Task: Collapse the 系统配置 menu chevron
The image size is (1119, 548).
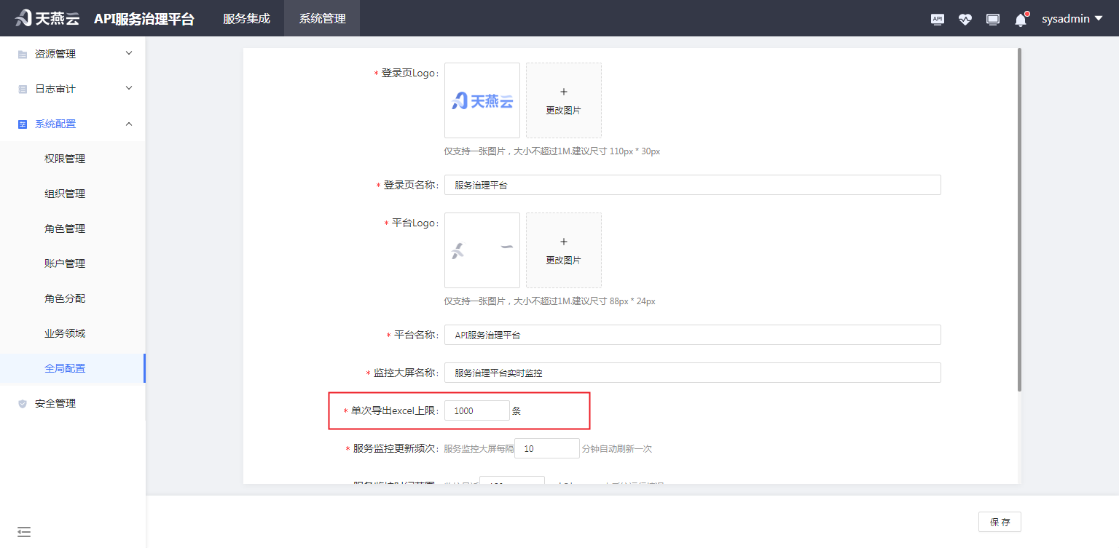Action: (x=129, y=124)
